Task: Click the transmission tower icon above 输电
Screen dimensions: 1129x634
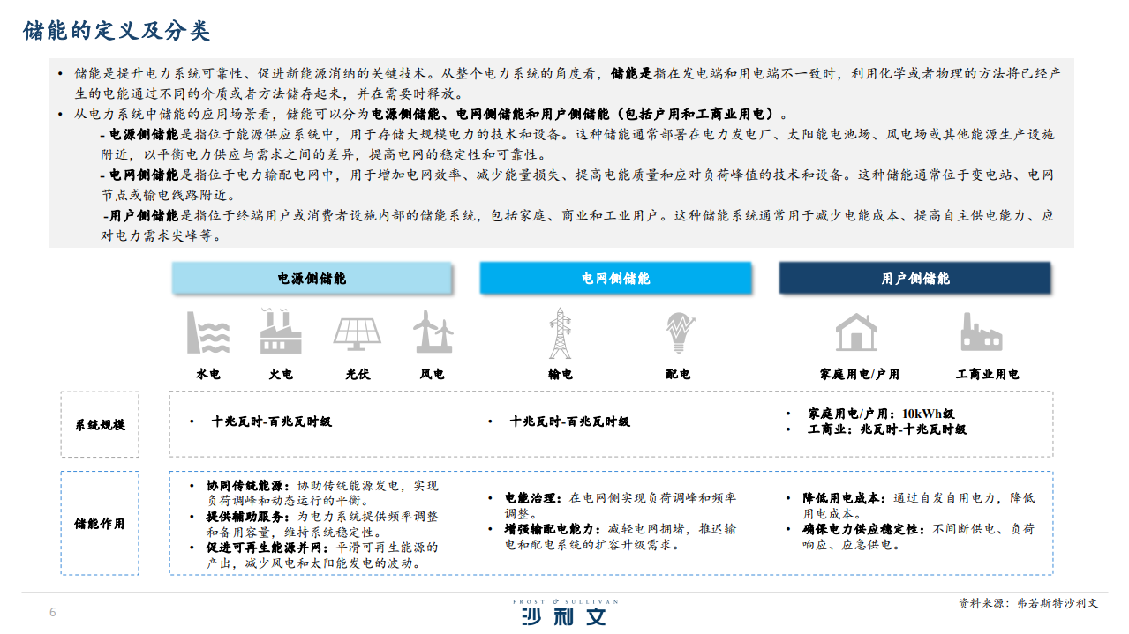Action: [x=560, y=332]
